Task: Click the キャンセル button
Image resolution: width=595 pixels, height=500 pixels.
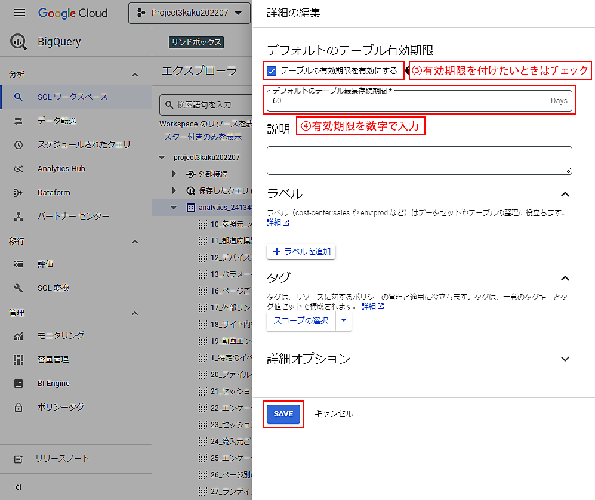Action: coord(334,414)
